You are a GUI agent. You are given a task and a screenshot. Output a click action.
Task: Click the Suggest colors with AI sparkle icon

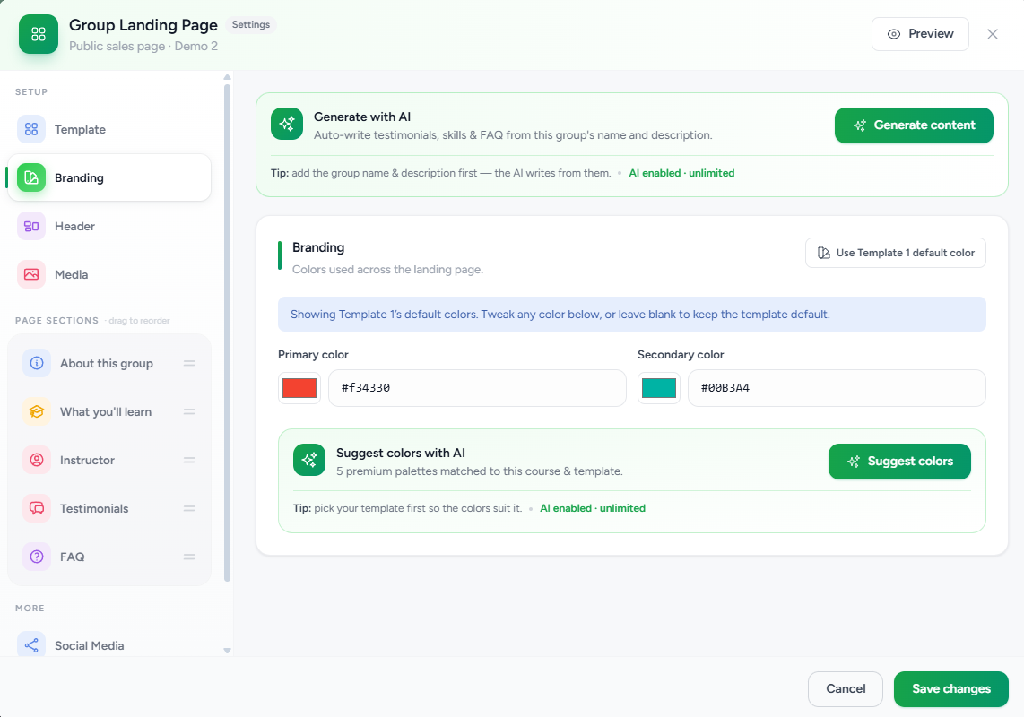pos(308,460)
